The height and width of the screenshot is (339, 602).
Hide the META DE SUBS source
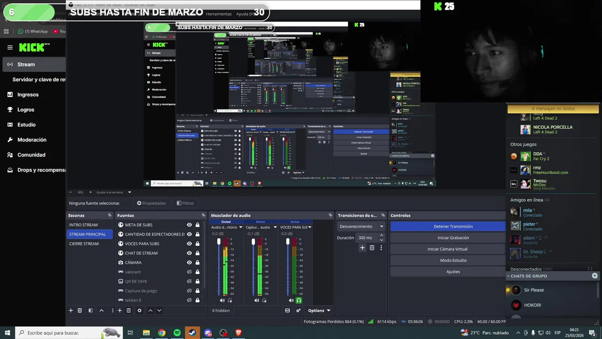[189, 225]
